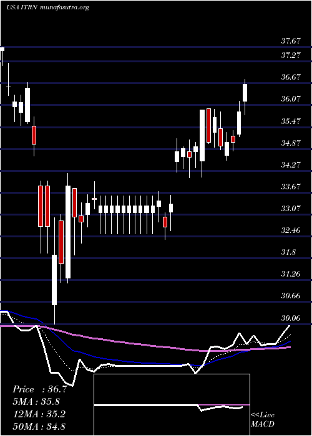Click the 35.47 price axis label
The width and height of the screenshot is (312, 436).
point(291,121)
